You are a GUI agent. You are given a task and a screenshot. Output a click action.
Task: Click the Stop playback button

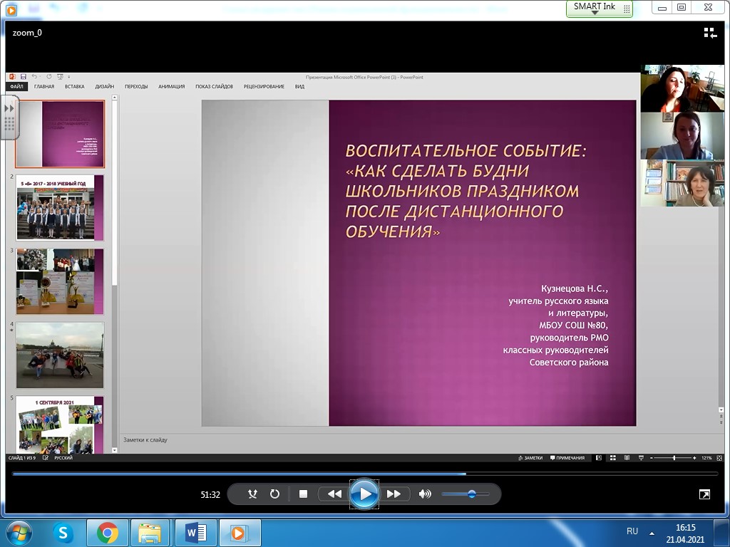[303, 494]
